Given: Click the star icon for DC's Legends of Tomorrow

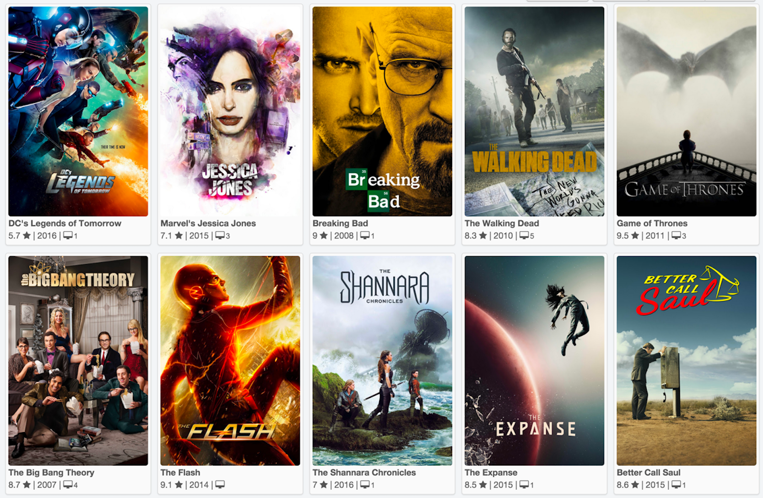Looking at the screenshot, I should (x=27, y=235).
